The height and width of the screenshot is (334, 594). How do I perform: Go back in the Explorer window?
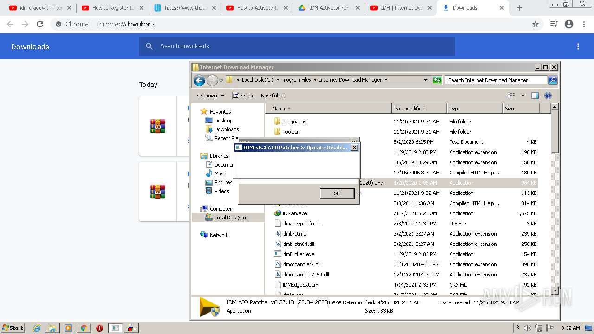tap(200, 80)
